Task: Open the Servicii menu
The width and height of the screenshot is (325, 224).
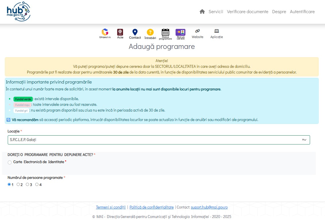Action: tap(216, 11)
